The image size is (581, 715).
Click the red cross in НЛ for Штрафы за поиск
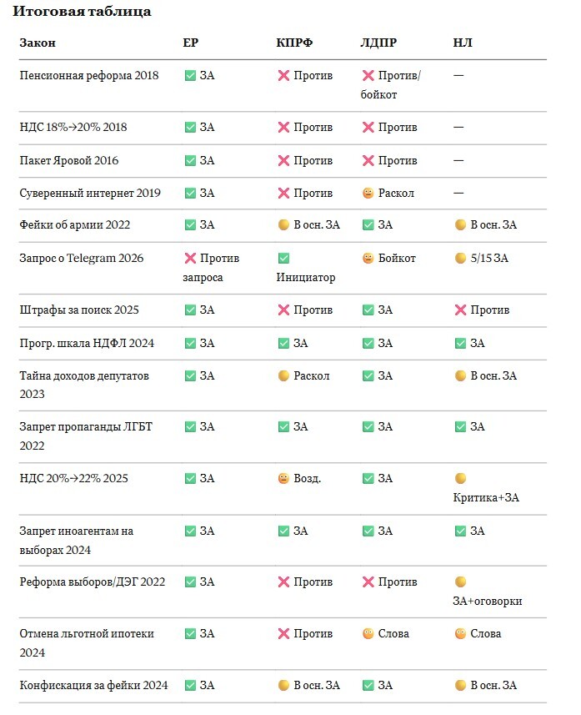[x=460, y=310]
